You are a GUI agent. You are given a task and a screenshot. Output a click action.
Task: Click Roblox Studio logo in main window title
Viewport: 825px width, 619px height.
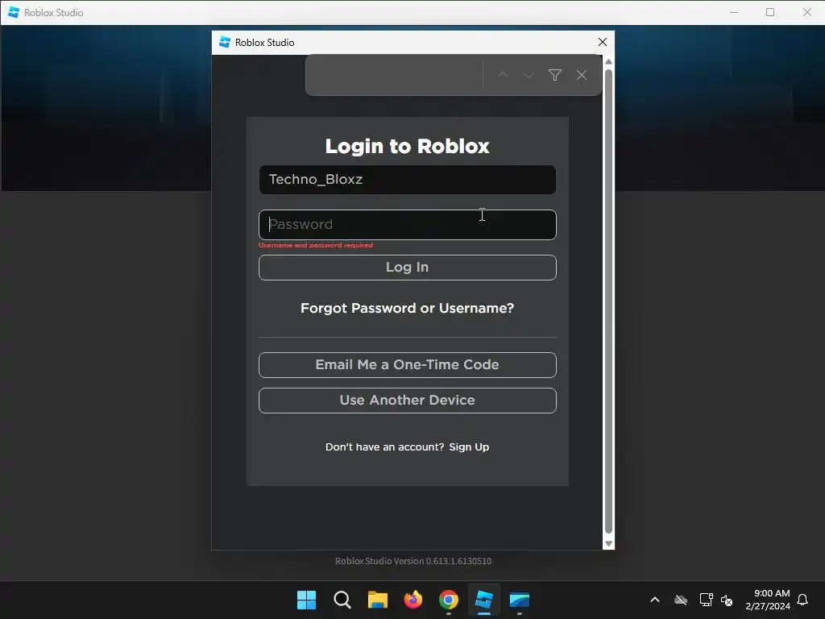click(14, 12)
